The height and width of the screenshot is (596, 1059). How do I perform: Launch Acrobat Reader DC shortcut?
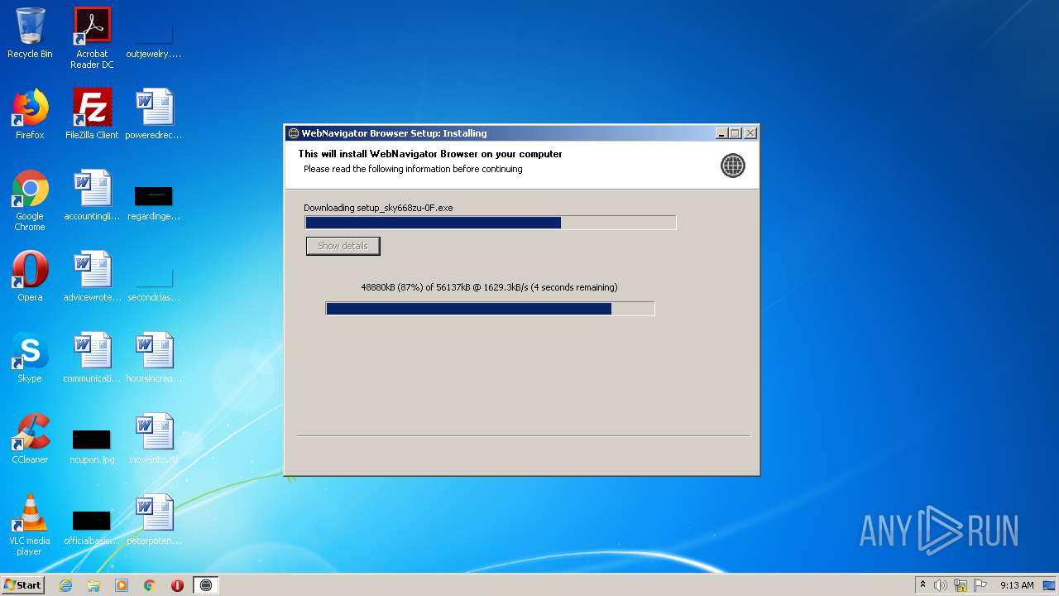pyautogui.click(x=92, y=38)
